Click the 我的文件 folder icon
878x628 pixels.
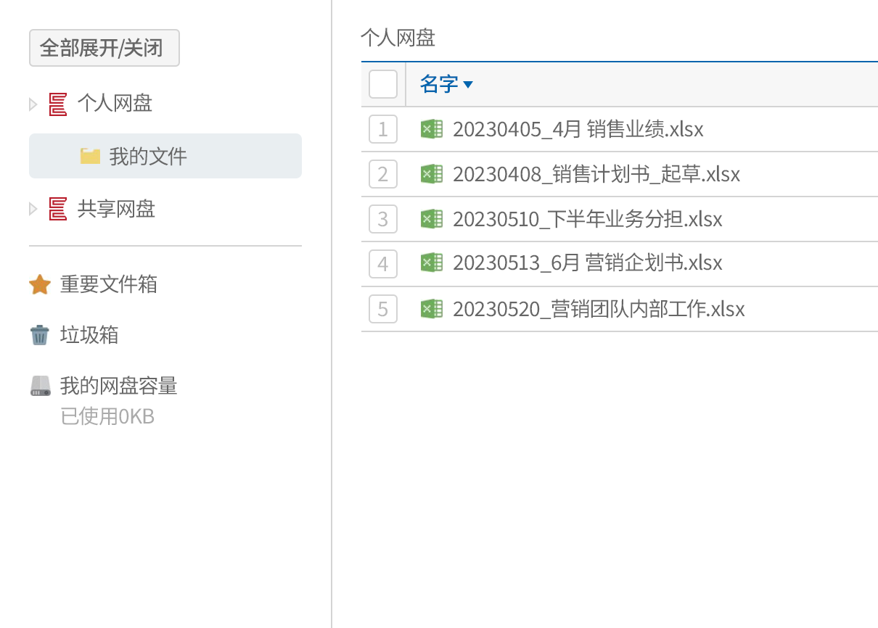(x=90, y=156)
